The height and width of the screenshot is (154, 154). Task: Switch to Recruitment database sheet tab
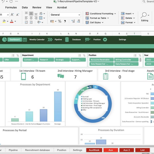pos(37,150)
